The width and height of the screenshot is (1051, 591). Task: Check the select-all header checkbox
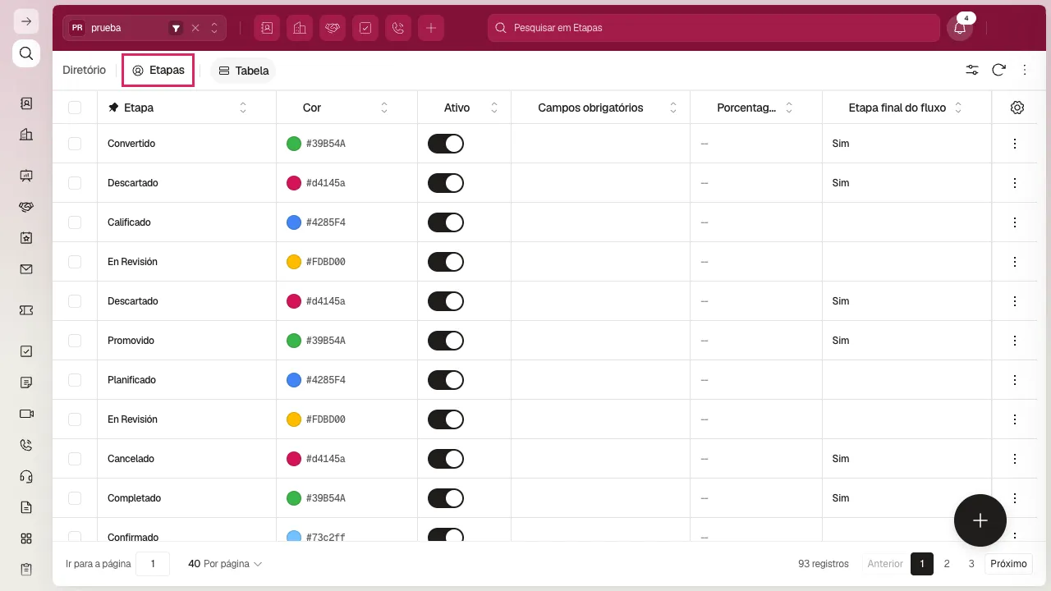click(x=75, y=108)
